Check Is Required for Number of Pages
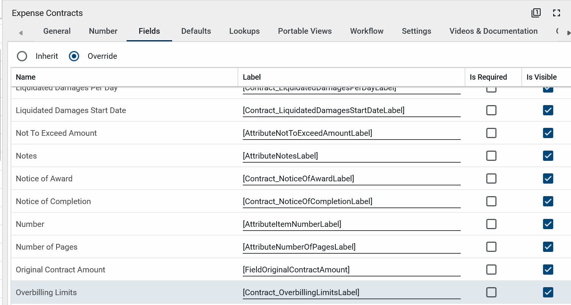Image resolution: width=571 pixels, height=305 pixels. pyautogui.click(x=491, y=247)
